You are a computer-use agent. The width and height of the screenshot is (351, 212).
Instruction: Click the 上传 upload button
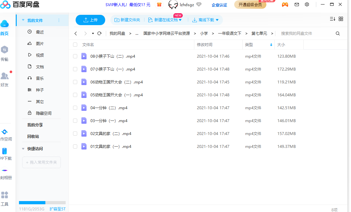[90, 20]
